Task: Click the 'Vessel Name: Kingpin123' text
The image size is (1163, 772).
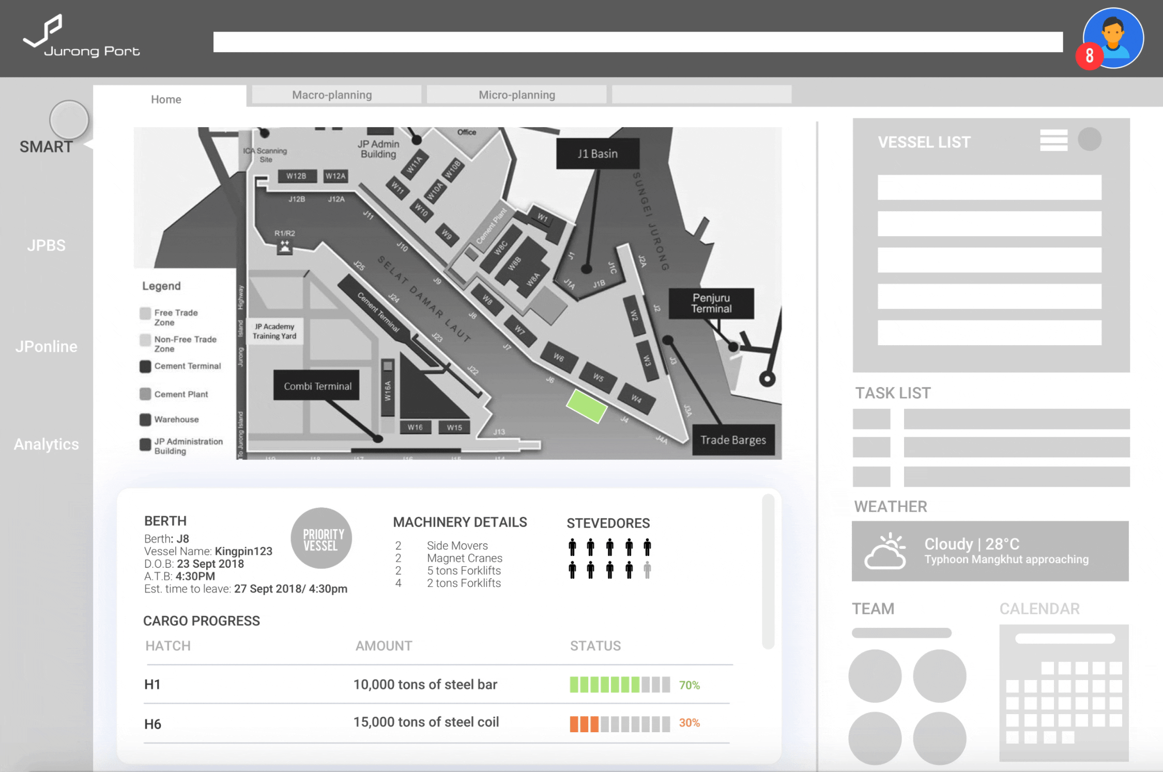Action: pyautogui.click(x=208, y=551)
